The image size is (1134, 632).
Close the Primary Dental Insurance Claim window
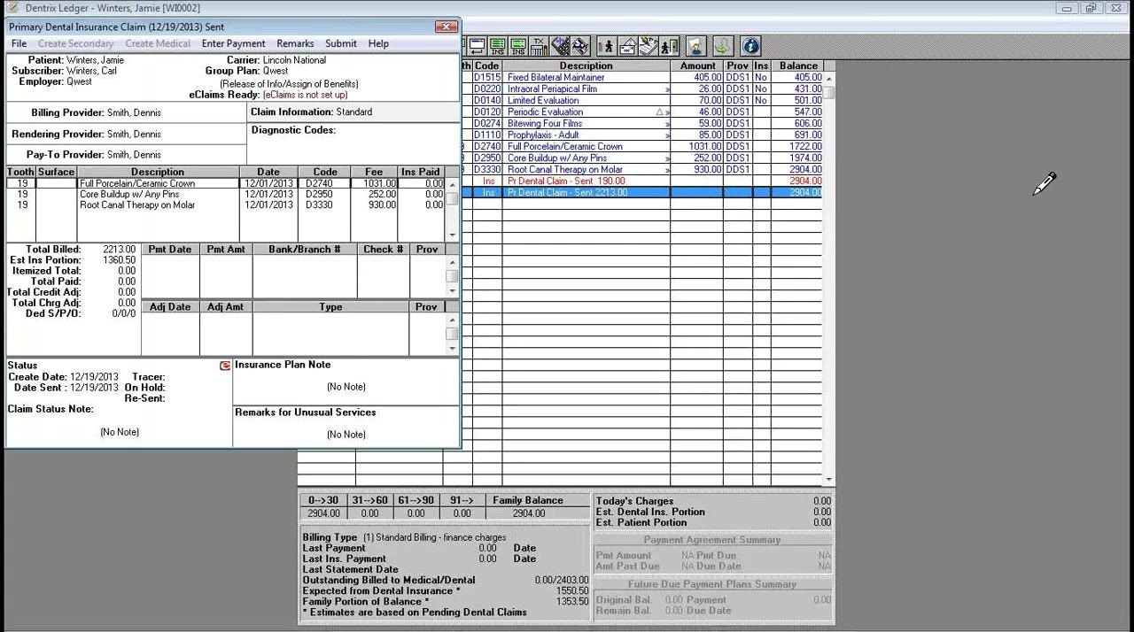[446, 27]
